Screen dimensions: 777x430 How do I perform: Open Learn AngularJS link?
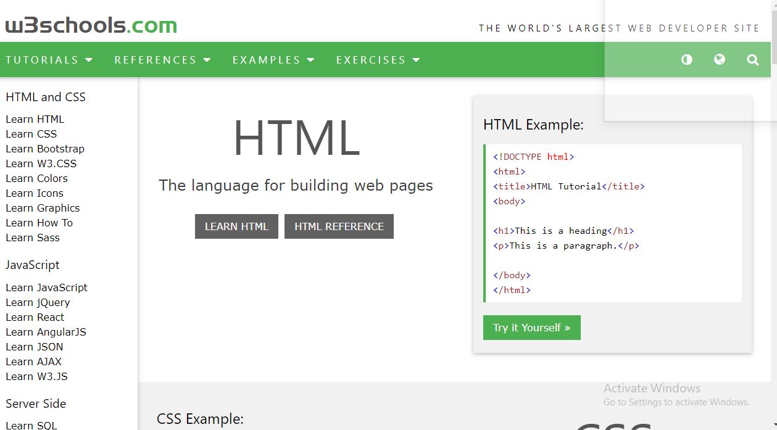point(46,332)
